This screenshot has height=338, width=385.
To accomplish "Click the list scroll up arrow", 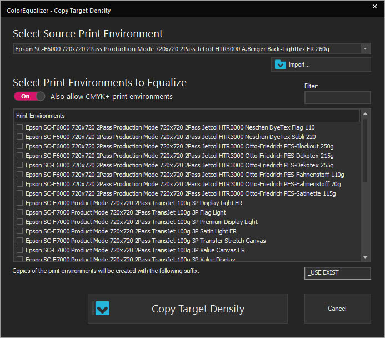I will (365, 114).
